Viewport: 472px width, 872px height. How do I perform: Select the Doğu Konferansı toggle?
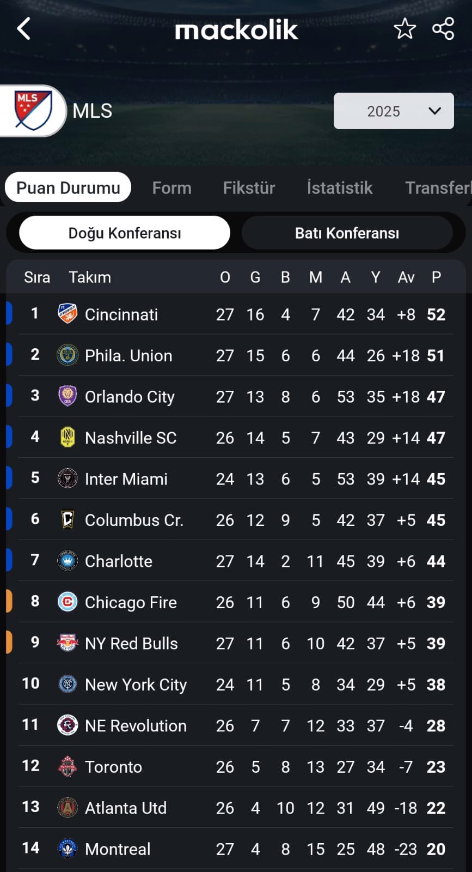tap(125, 233)
